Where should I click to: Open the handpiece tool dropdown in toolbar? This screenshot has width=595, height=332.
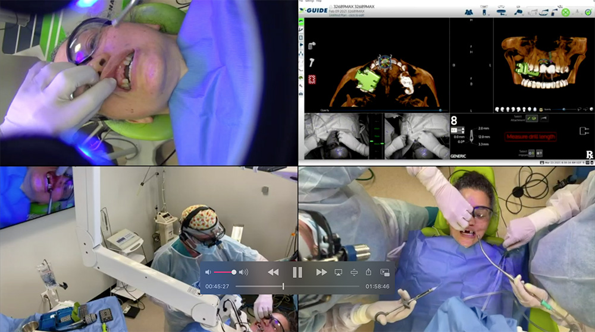pyautogui.click(x=484, y=11)
